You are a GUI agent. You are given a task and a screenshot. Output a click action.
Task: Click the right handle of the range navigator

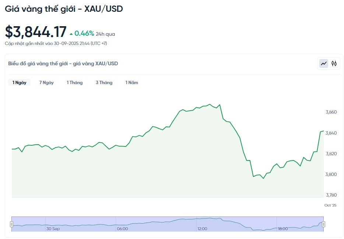(x=324, y=224)
